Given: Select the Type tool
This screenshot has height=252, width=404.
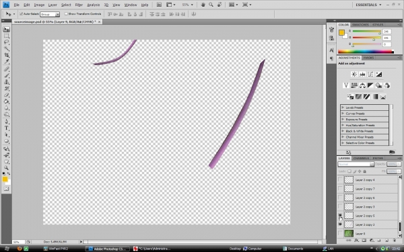Looking at the screenshot, I should click(7, 128).
